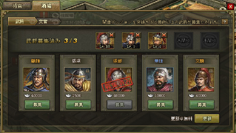View the Lv. 18 general portrait
The image size is (236, 133).
pos(105,41)
